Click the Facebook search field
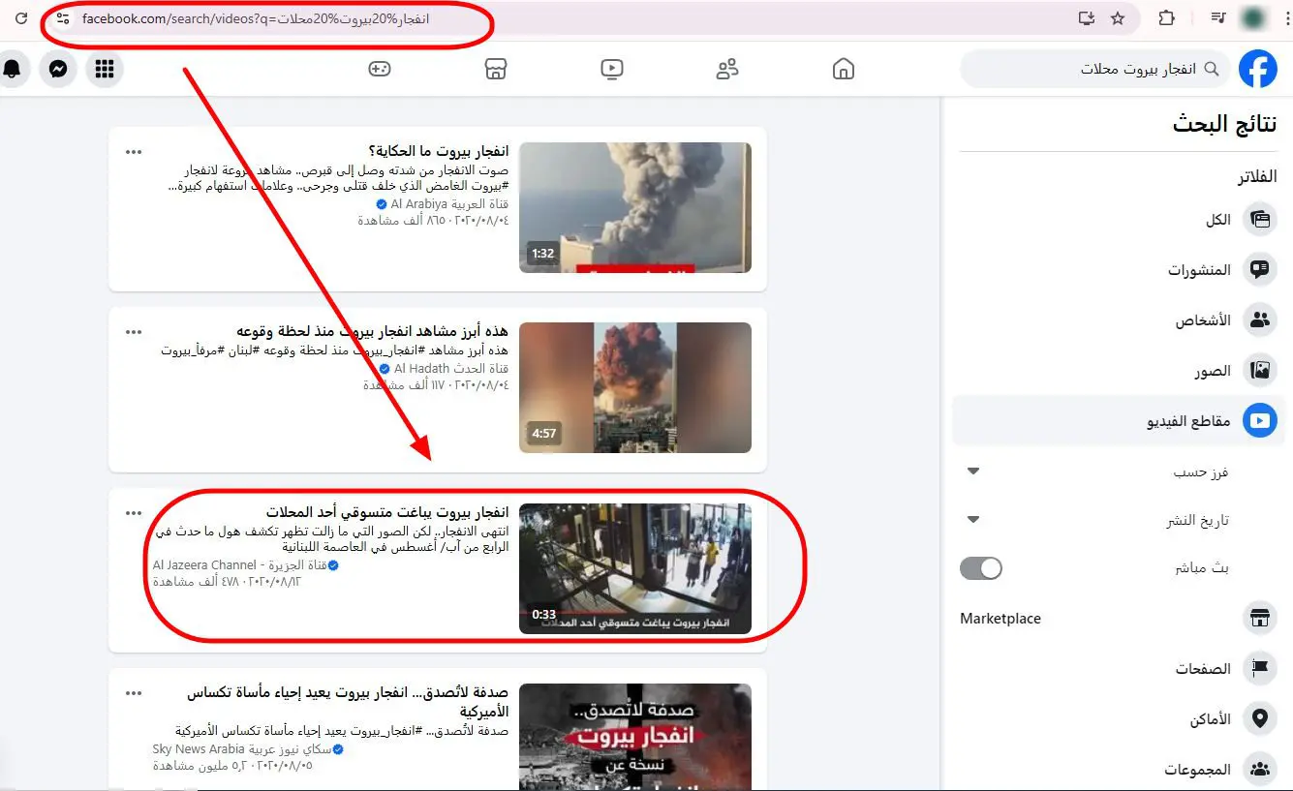 tap(1095, 69)
